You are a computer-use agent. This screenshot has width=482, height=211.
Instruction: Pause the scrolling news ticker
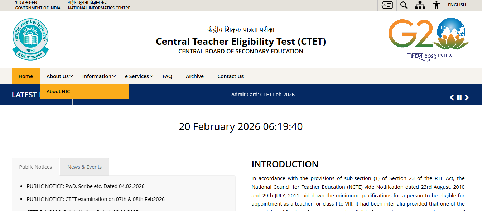(x=459, y=97)
